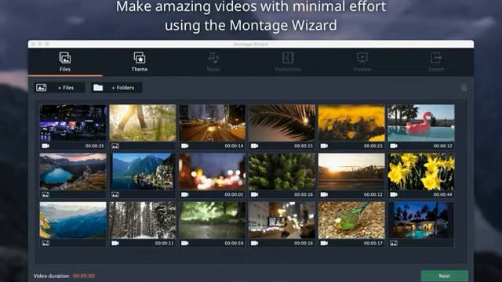Select the night street clip lasting 00:00:14
This screenshot has width=502, height=282.
point(213,123)
